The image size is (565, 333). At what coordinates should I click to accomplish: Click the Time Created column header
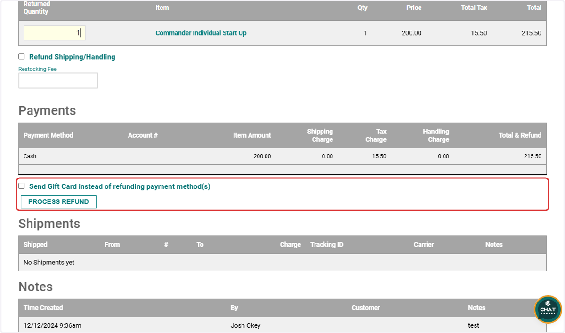tap(43, 308)
